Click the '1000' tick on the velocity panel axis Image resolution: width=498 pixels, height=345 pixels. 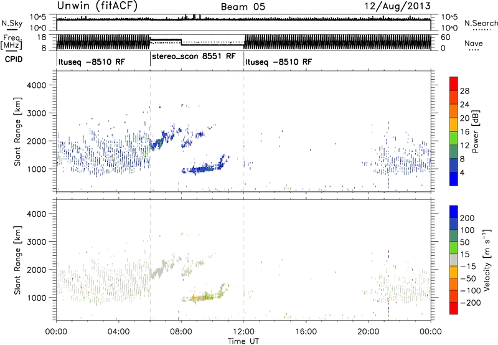37,298
